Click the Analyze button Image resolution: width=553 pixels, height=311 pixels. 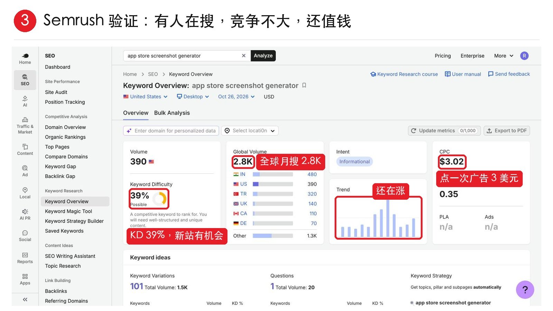(263, 56)
